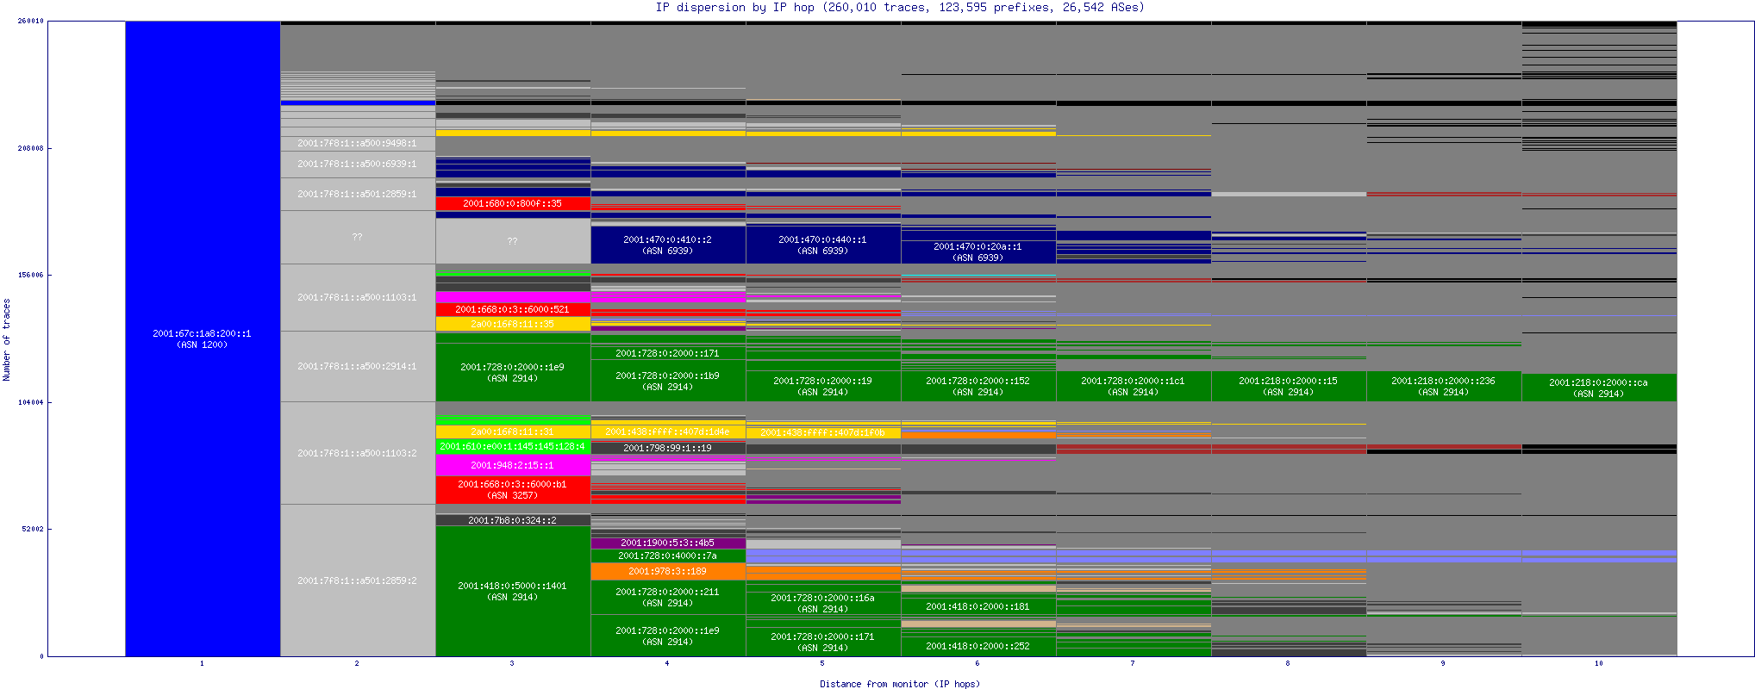This screenshot has height=689, width=1755.
Task: Select the green 2001:218:0:2000::15 block
Action: (1289, 386)
